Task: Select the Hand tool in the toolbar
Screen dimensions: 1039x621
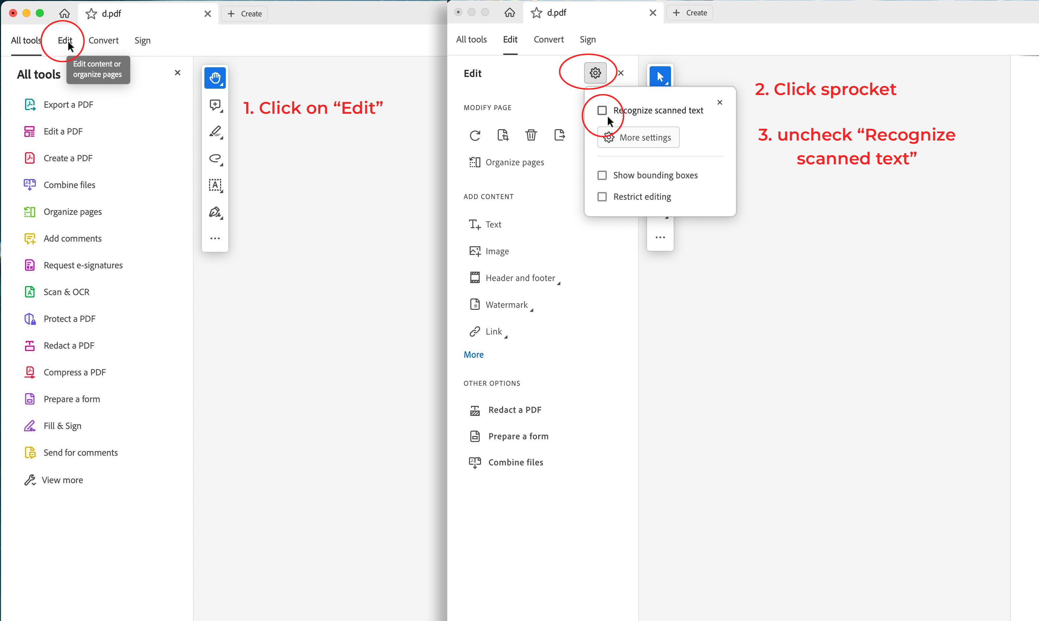Action: (215, 78)
